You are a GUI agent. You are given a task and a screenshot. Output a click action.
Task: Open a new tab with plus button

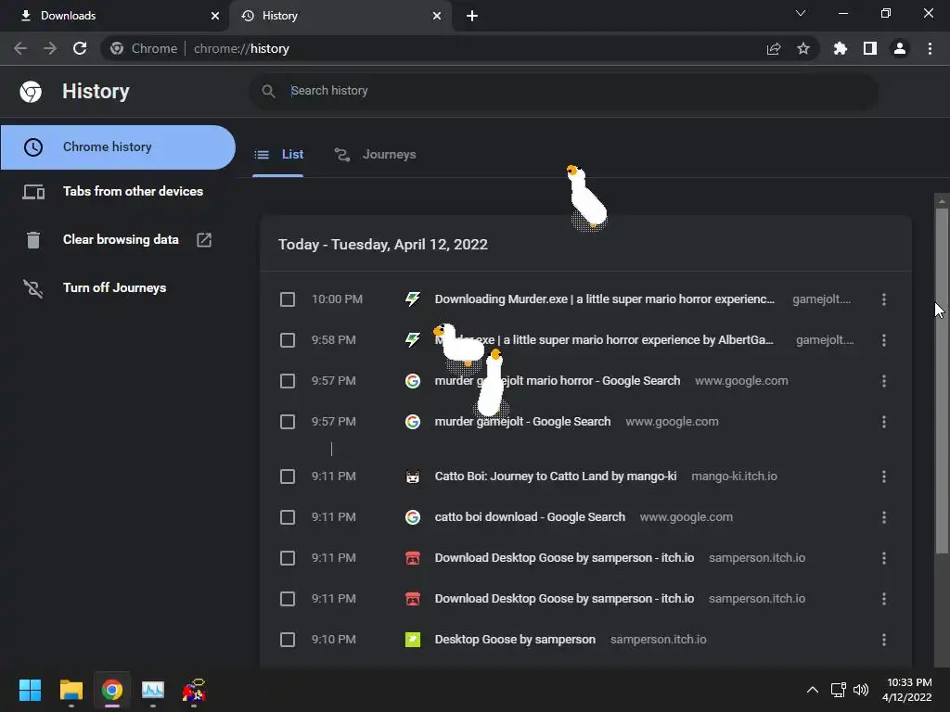[x=472, y=16]
